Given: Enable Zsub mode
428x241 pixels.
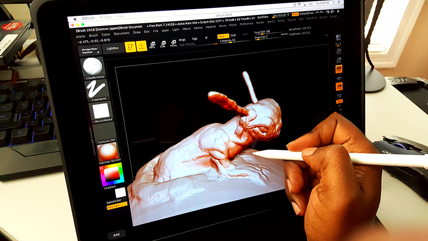Looking at the screenshot, I should coord(233,35).
